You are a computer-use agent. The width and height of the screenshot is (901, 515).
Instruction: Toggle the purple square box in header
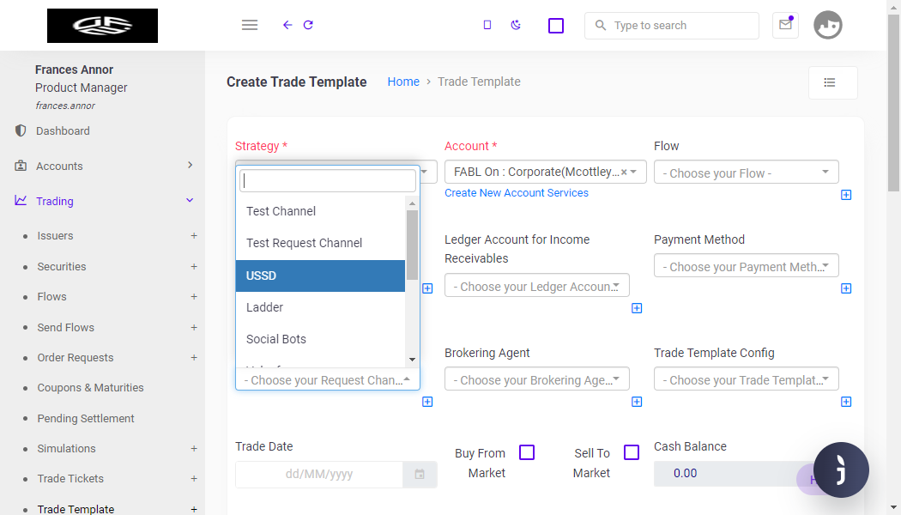tap(556, 26)
